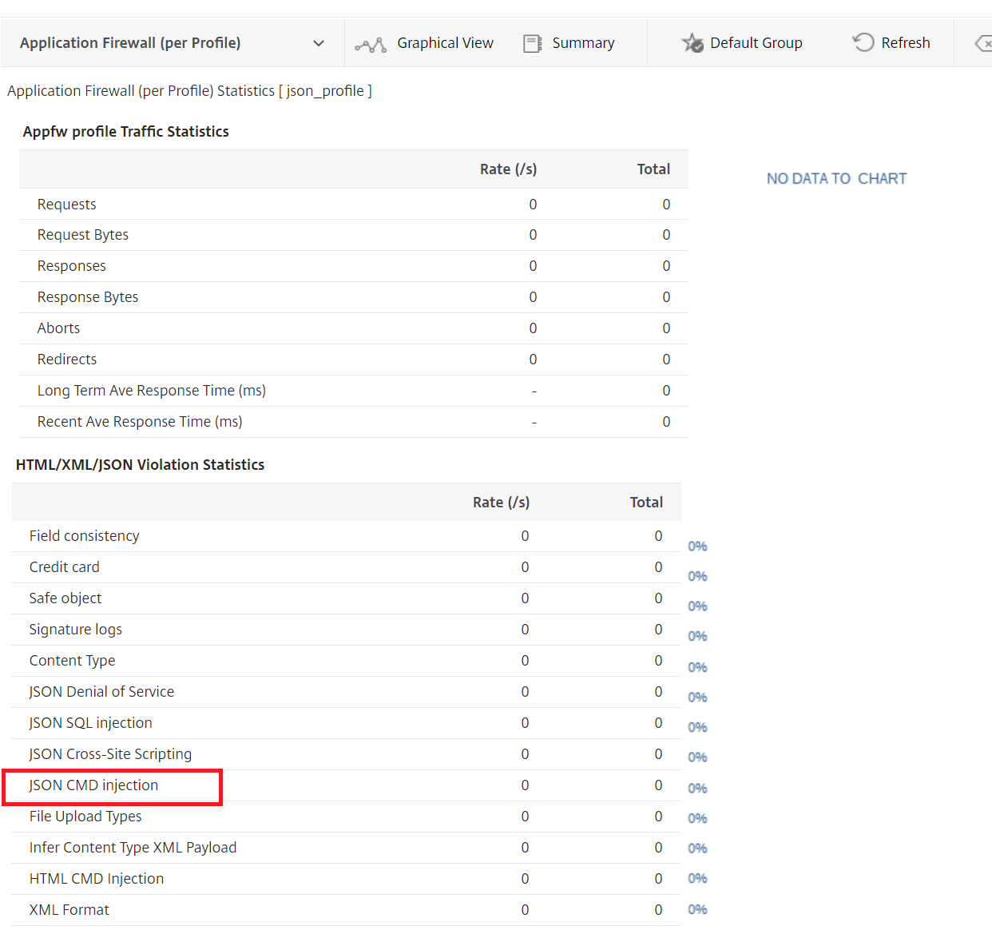Click the 0% beside XML Format
This screenshot has height=934, width=992.
697,910
